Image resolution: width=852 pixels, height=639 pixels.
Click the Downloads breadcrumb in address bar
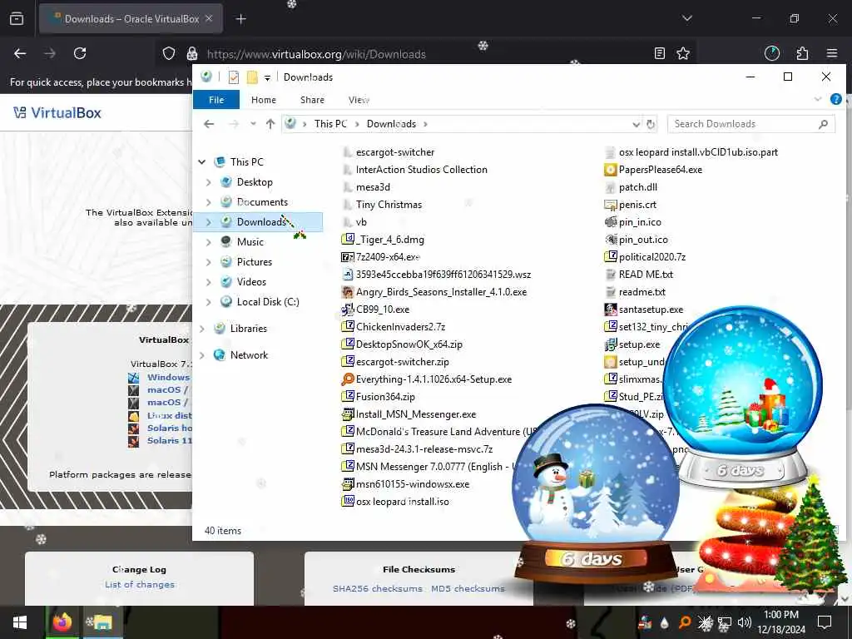pyautogui.click(x=391, y=124)
